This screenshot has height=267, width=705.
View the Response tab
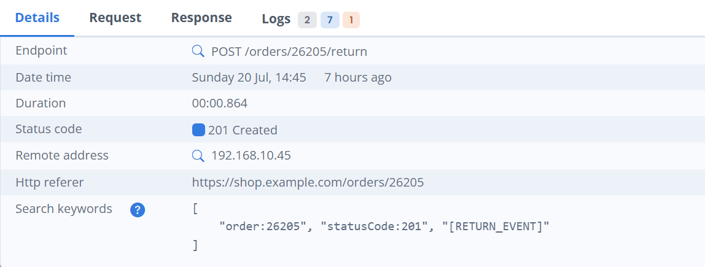pyautogui.click(x=201, y=18)
